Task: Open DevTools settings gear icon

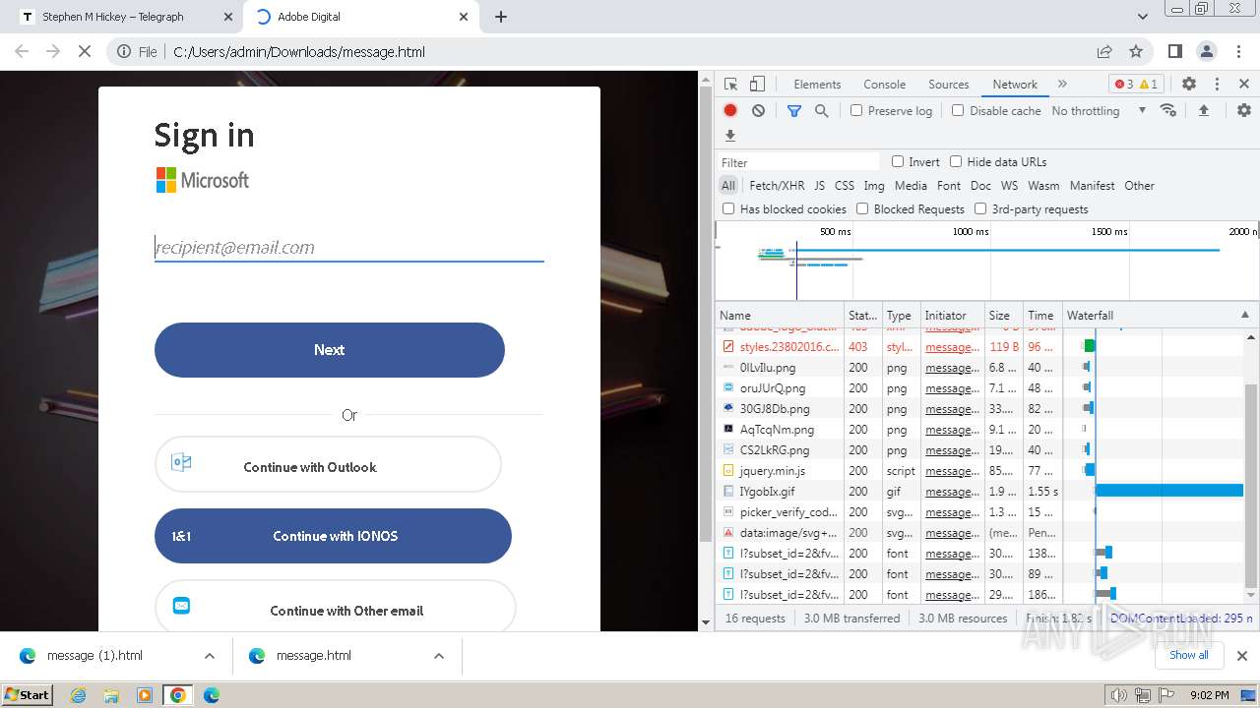Action: pos(1189,85)
